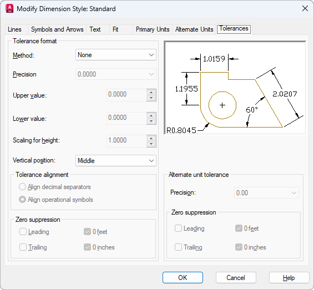
Task: Open alternate unit Precision dropdown
Action: pos(266,193)
